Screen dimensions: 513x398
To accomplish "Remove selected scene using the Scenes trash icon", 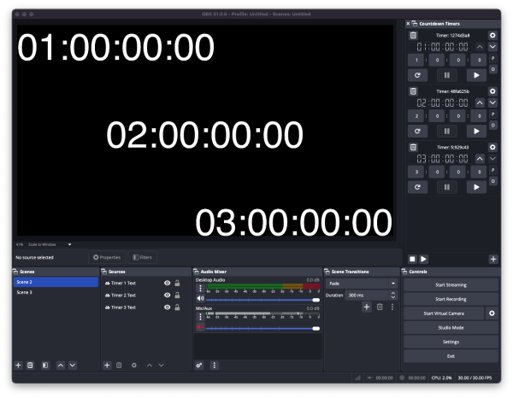I will 30,365.
